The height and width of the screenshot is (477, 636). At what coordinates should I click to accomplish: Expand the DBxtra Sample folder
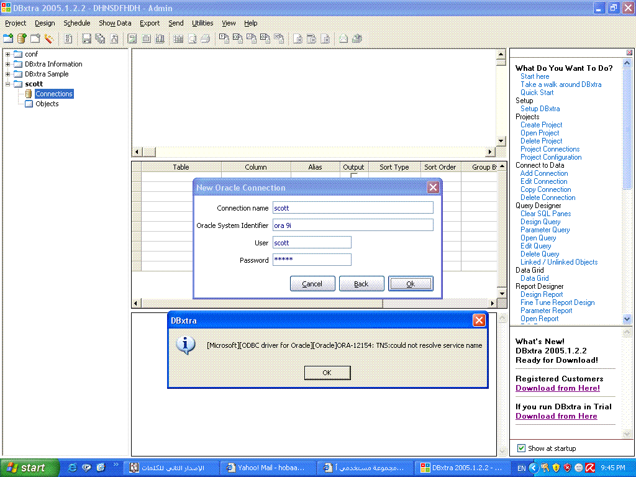(x=8, y=74)
